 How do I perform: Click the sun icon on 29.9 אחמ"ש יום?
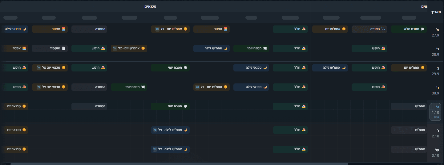[423, 68]
